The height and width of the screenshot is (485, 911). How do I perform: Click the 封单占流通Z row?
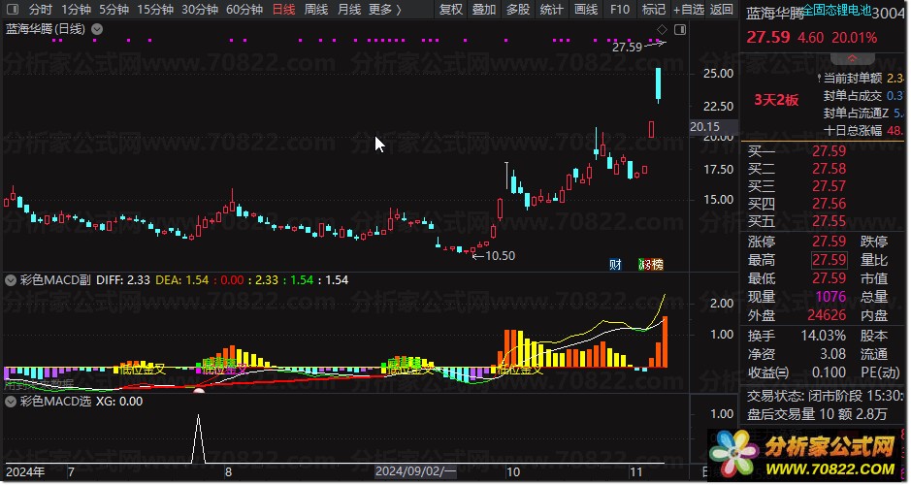pyautogui.click(x=863, y=113)
